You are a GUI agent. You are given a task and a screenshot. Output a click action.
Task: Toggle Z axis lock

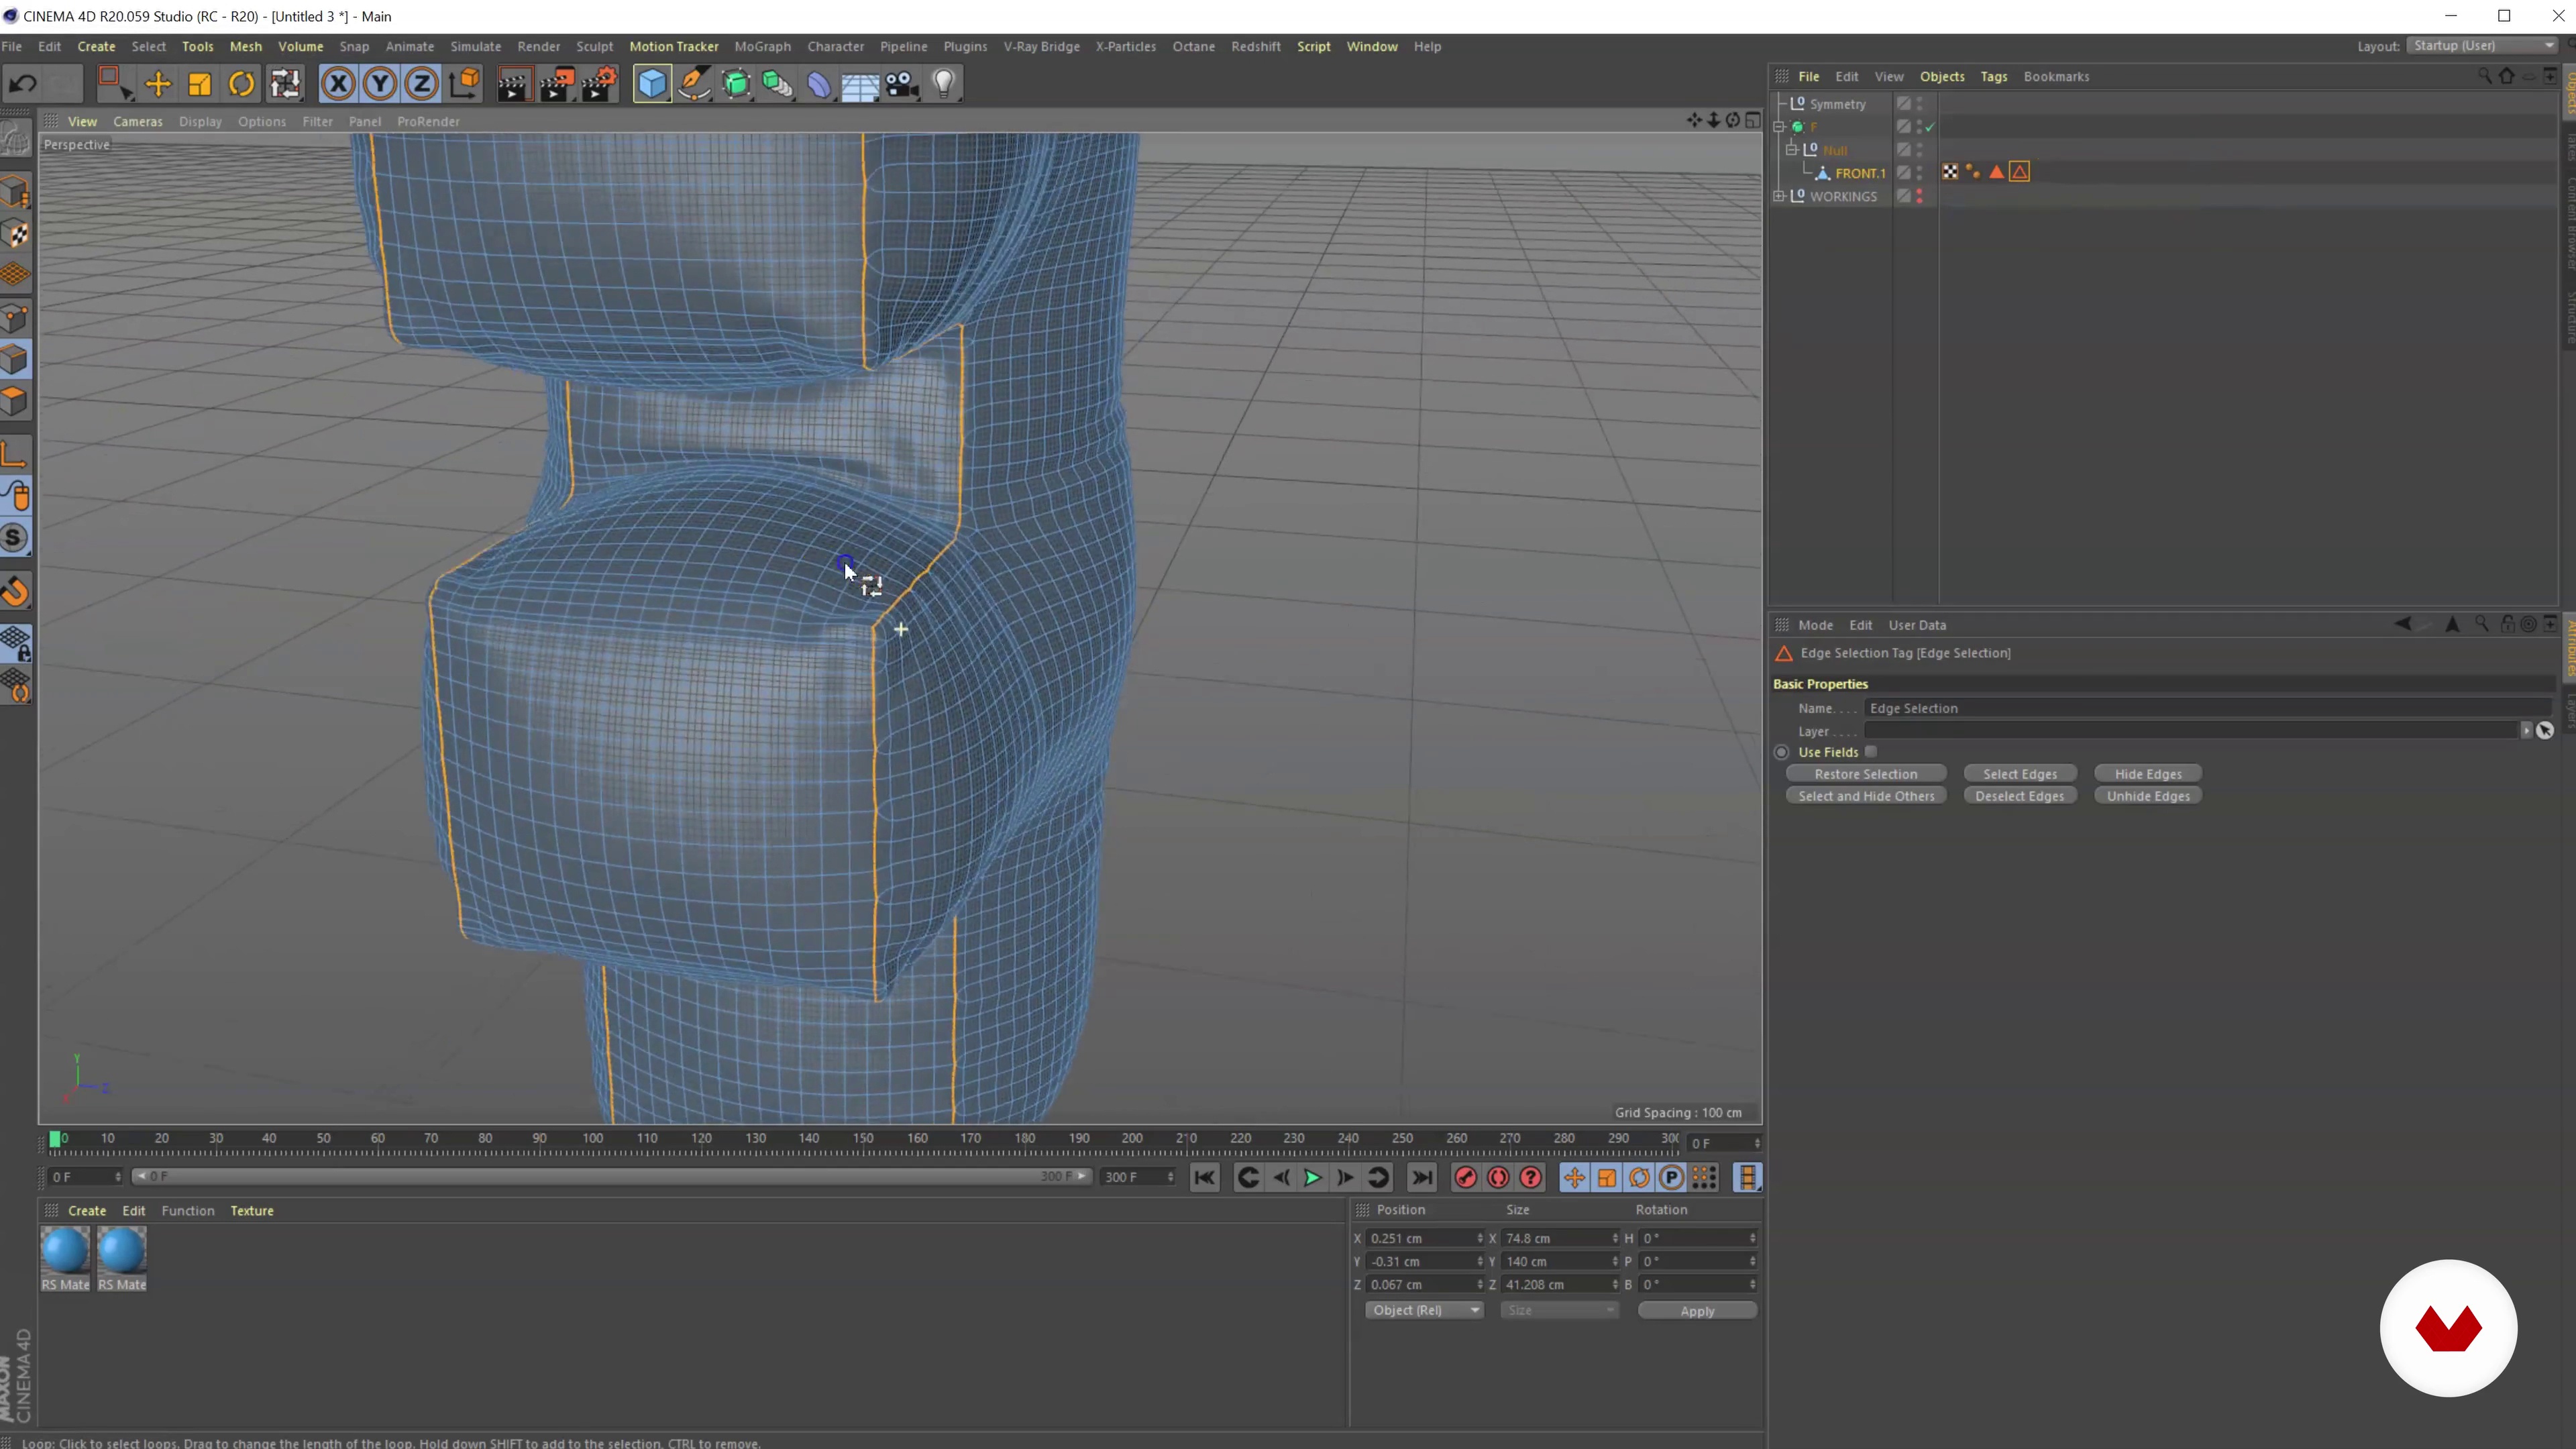tap(422, 84)
